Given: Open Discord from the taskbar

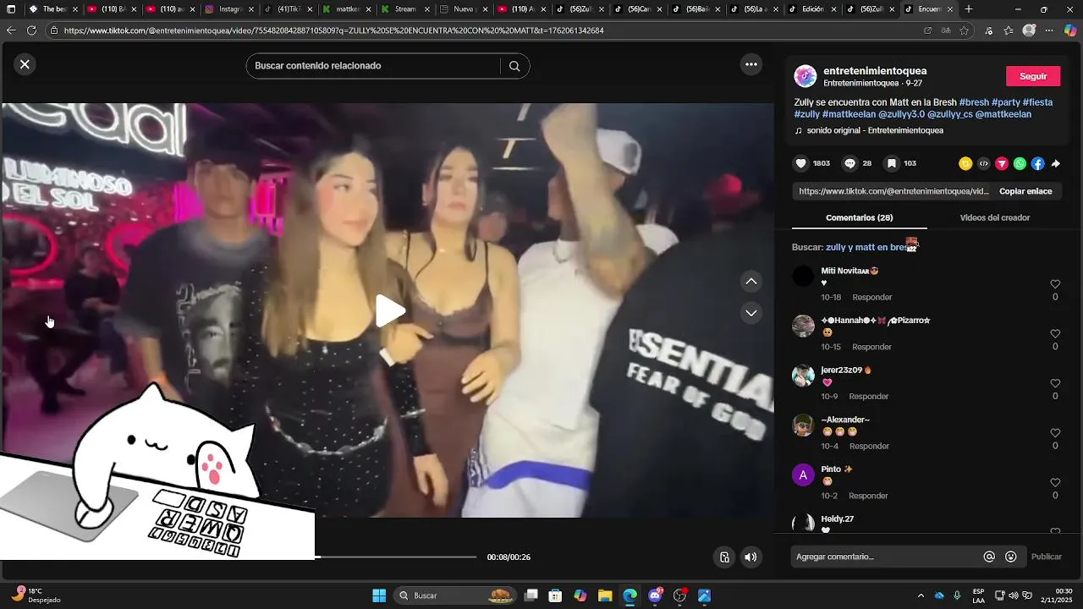Looking at the screenshot, I should 655,595.
